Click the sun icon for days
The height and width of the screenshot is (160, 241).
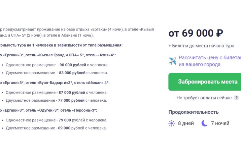pos(172,123)
